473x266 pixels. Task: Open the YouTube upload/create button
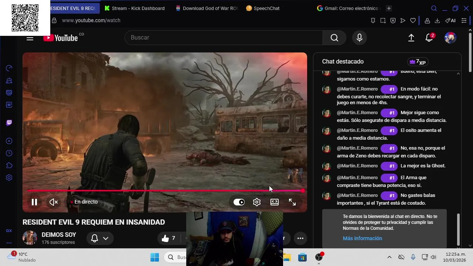point(411,38)
